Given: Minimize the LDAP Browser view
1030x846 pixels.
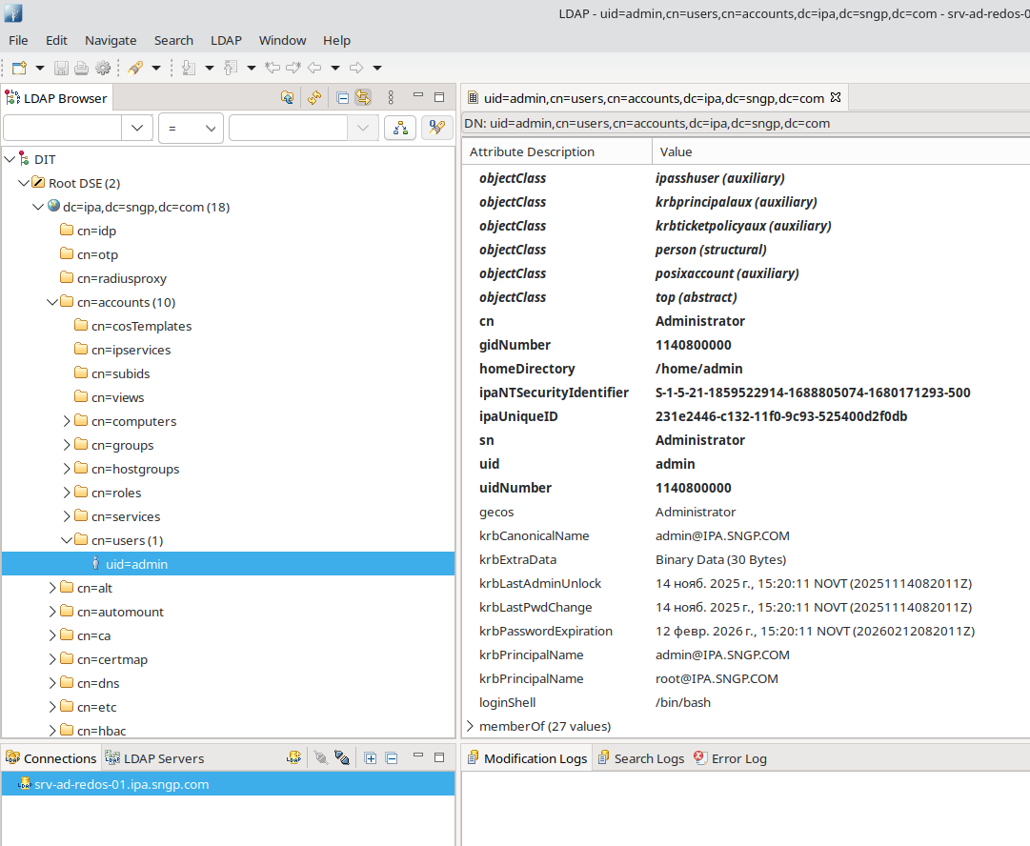Looking at the screenshot, I should click(x=417, y=96).
